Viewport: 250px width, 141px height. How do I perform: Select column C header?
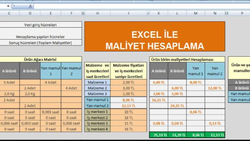pyautogui.click(x=9, y=13)
